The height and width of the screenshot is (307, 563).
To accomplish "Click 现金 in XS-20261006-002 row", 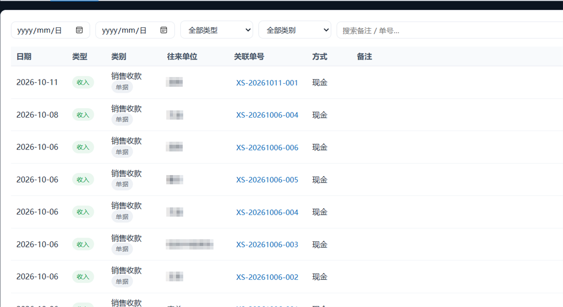I will coord(320,277).
